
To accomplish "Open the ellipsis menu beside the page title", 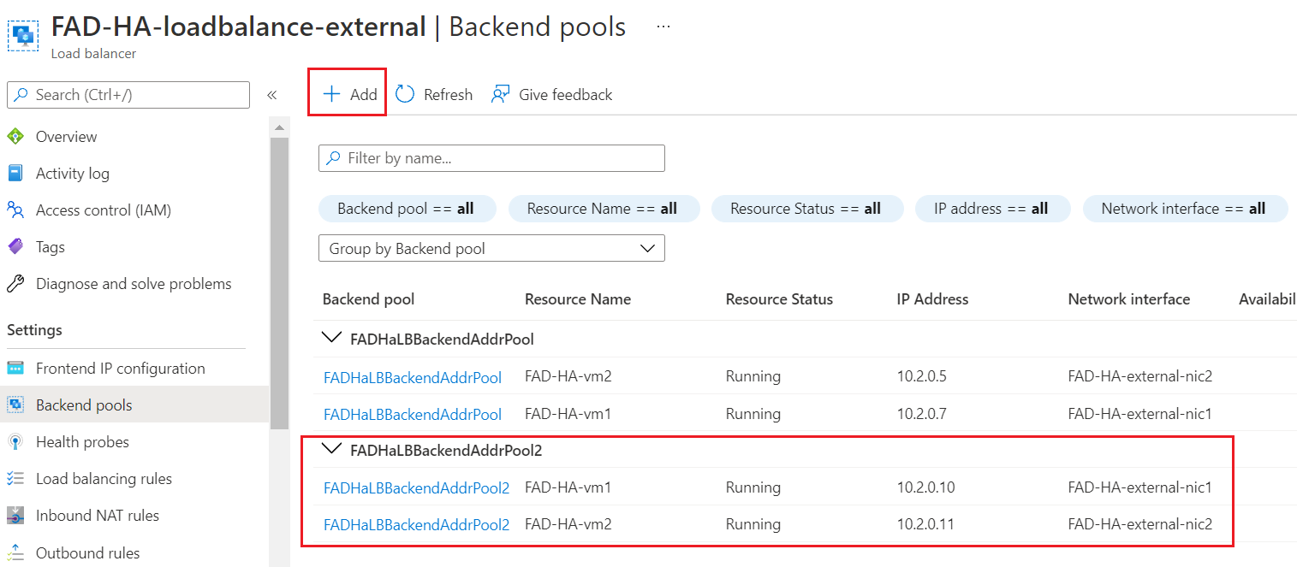I will pyautogui.click(x=663, y=27).
